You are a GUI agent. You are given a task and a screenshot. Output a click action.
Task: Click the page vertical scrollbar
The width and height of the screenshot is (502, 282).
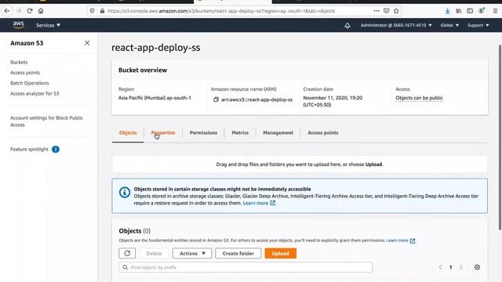pos(500,138)
